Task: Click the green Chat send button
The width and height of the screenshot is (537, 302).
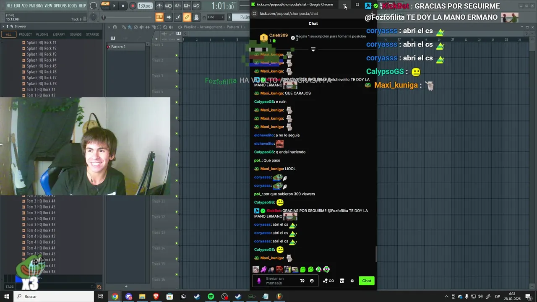Action: pyautogui.click(x=367, y=281)
